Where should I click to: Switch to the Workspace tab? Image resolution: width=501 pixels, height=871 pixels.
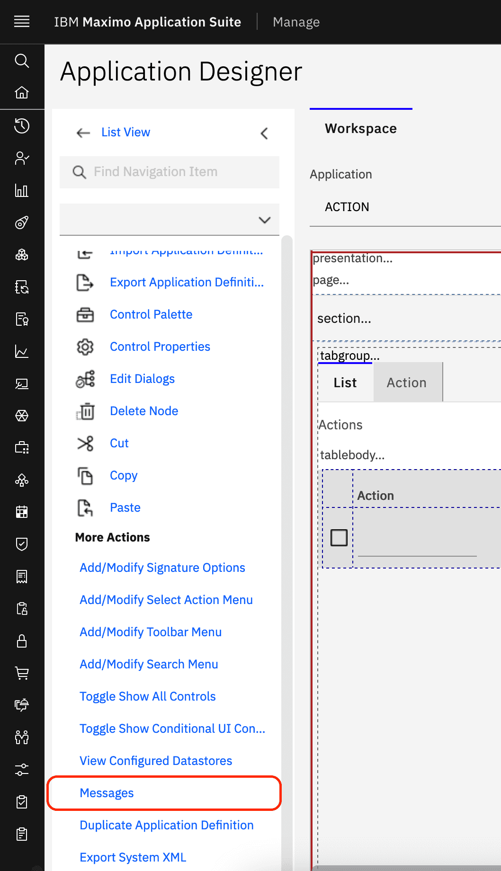click(x=361, y=128)
